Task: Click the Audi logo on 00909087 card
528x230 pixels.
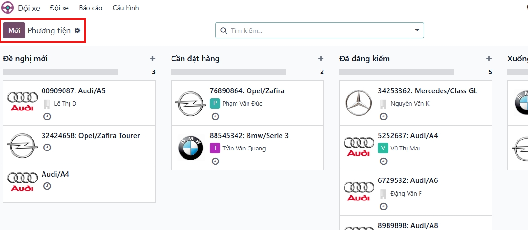Action: coord(22,101)
